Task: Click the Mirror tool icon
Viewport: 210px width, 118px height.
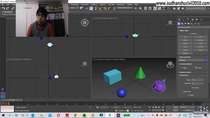Action: point(136,9)
